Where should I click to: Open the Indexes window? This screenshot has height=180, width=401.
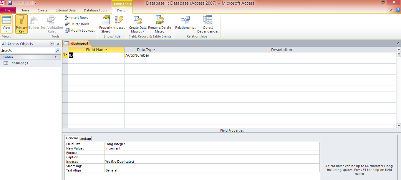pyautogui.click(x=119, y=23)
